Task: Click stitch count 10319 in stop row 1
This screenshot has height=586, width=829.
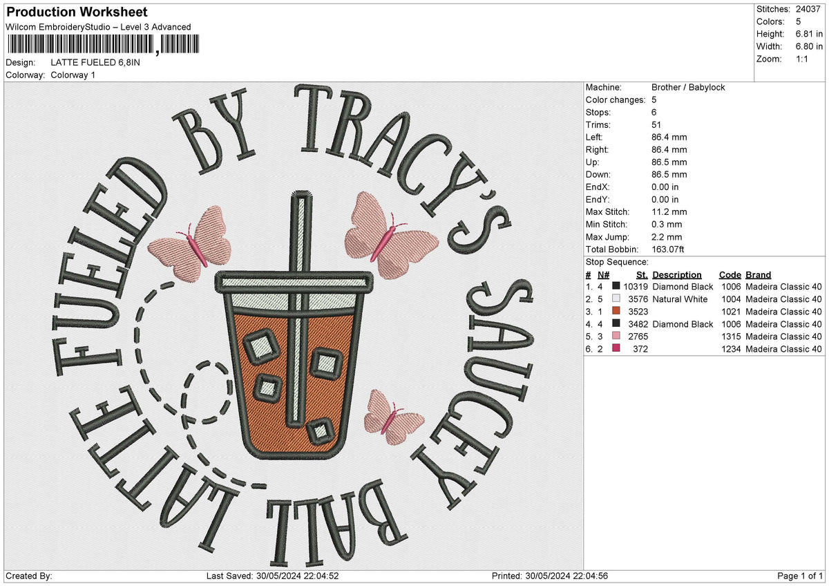Action: 636,287
